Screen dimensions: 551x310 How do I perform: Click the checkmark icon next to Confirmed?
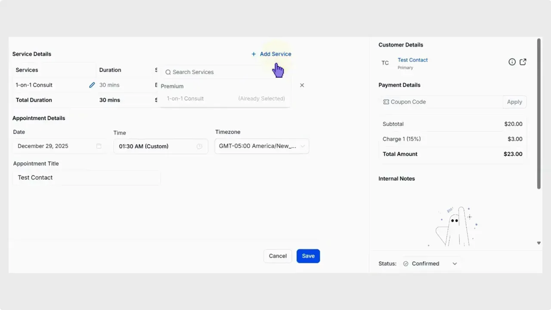405,263
